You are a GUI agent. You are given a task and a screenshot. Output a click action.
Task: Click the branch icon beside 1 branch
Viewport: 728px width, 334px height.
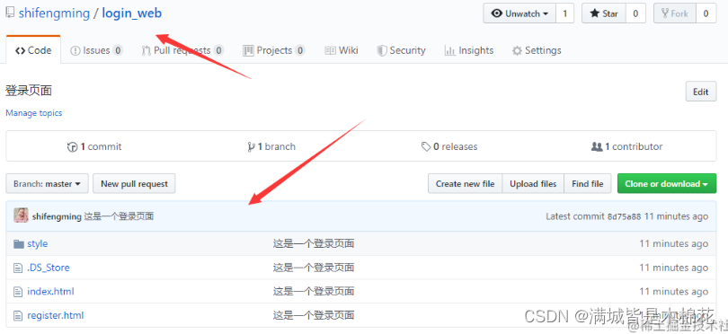pyautogui.click(x=251, y=147)
